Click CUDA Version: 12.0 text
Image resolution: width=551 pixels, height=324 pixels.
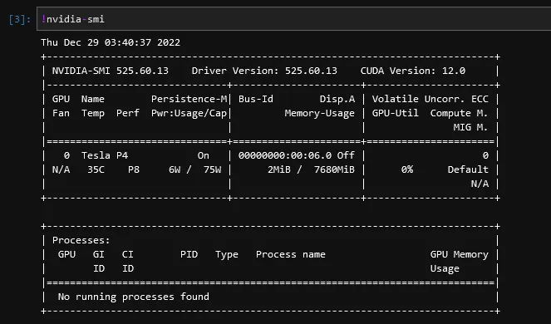[413, 71]
